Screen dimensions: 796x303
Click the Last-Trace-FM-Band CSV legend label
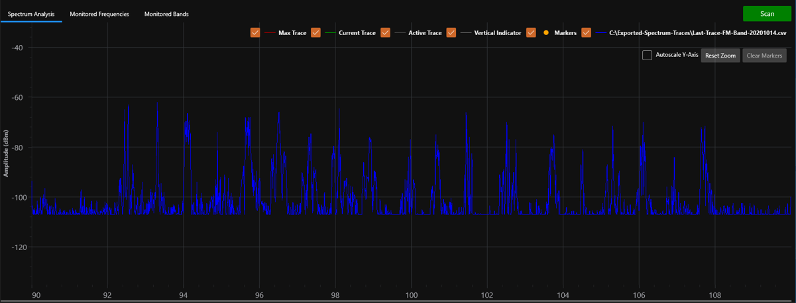(x=698, y=32)
